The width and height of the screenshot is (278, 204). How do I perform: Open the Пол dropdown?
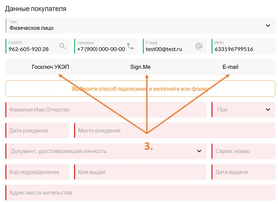(243, 109)
